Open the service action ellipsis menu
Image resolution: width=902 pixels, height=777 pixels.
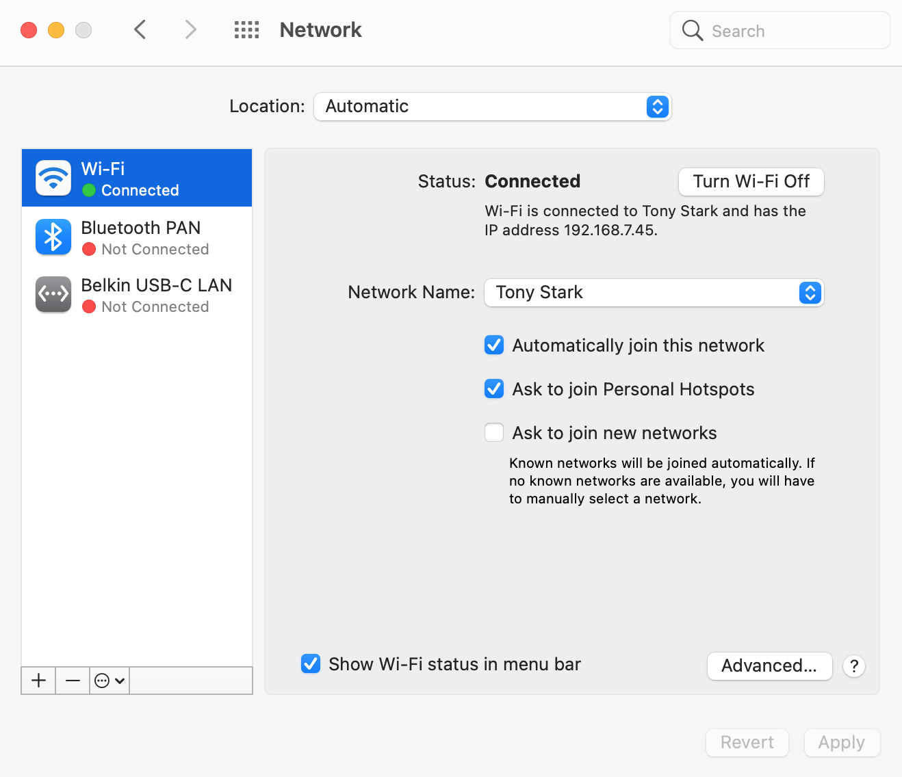(109, 681)
